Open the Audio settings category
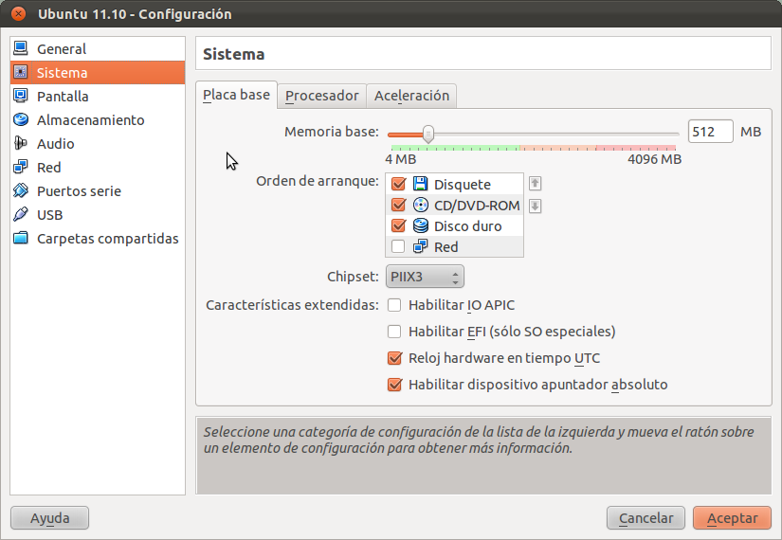 click(98, 144)
